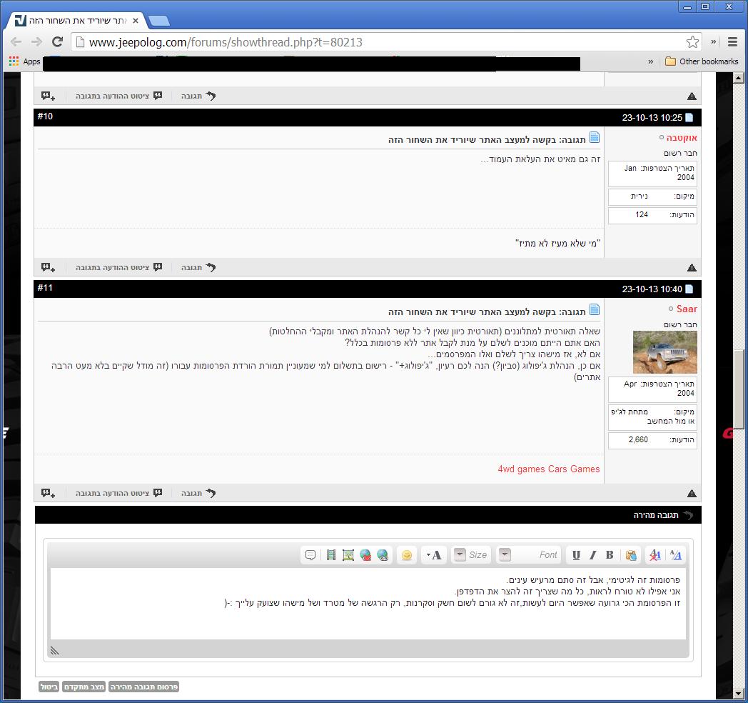The image size is (748, 703).
Task: Open the 4wd games Cars Games link
Action: pos(548,469)
